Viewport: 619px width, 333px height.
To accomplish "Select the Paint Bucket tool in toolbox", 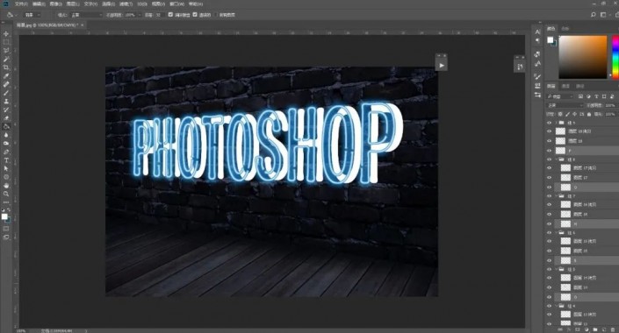I will 6,126.
